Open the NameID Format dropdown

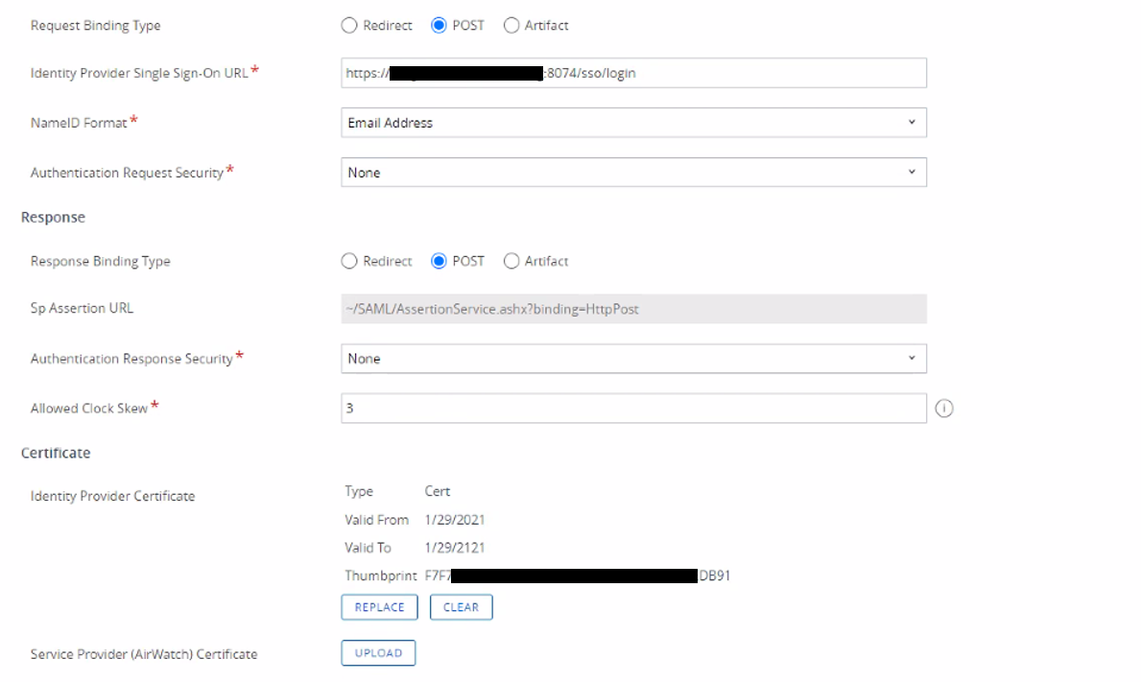[x=633, y=123]
